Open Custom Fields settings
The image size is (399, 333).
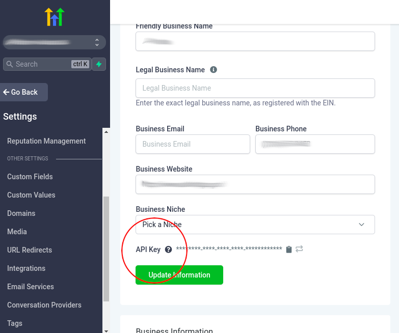[30, 177]
